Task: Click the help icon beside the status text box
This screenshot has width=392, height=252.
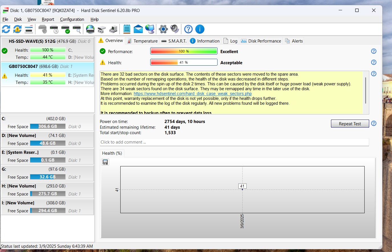Action: 374,74
